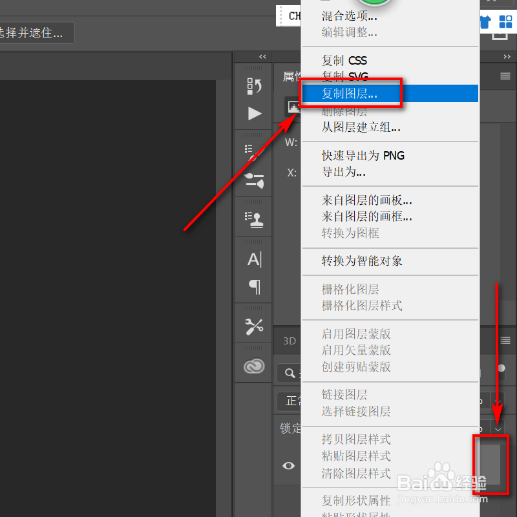Choose 复制图层 from the menu
517x517 pixels.
(349, 93)
